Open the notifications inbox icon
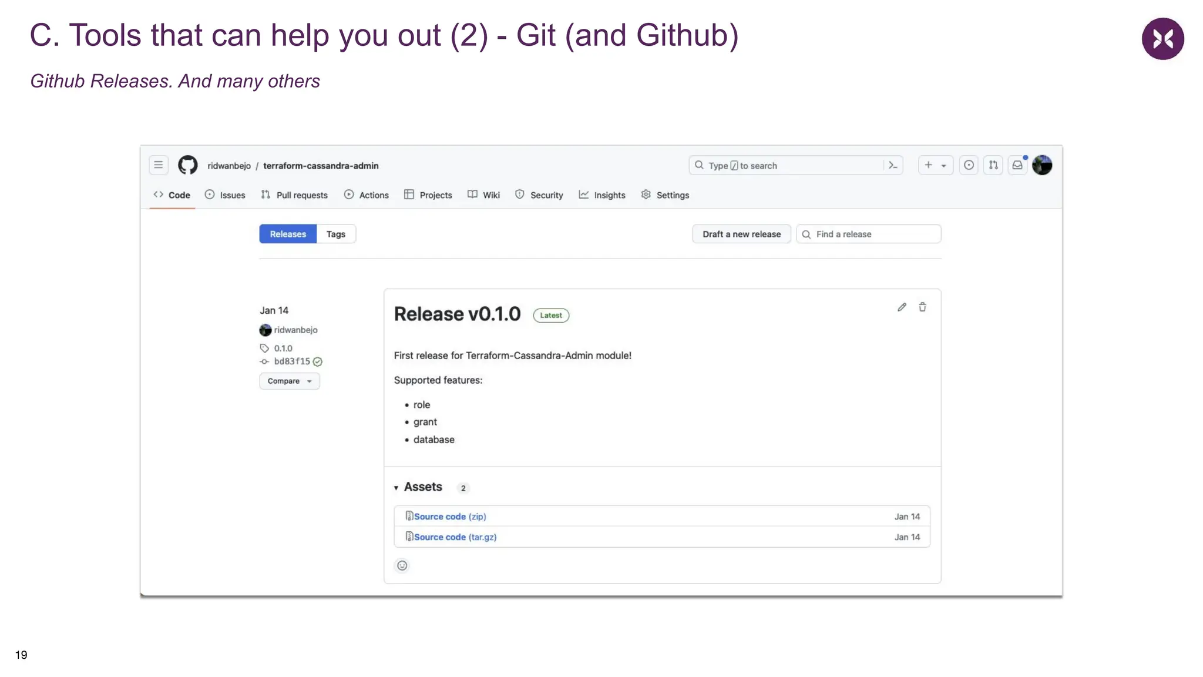 coord(1017,165)
